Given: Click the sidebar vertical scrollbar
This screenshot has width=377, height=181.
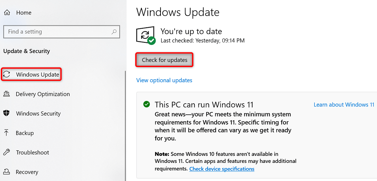Looking at the screenshot, I should point(125,125).
